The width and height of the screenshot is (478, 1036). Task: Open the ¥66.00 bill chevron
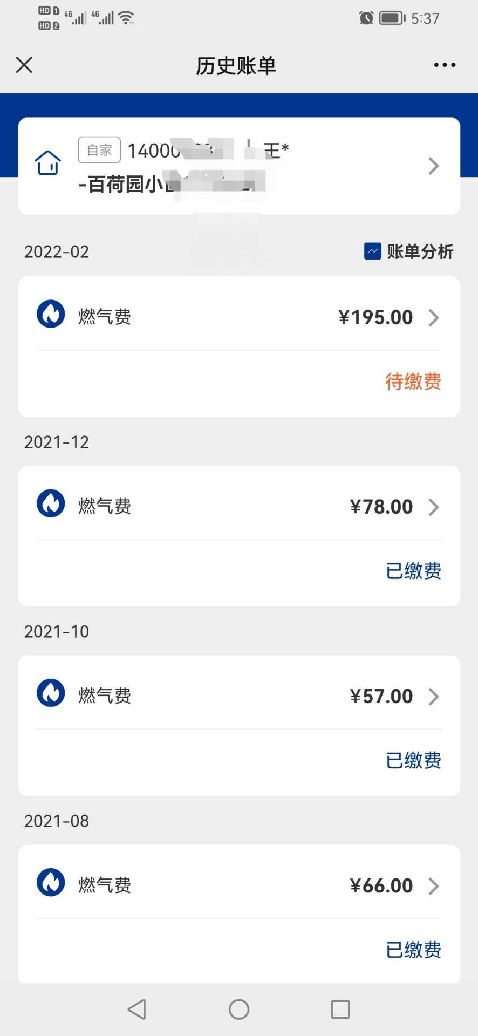[x=433, y=885]
